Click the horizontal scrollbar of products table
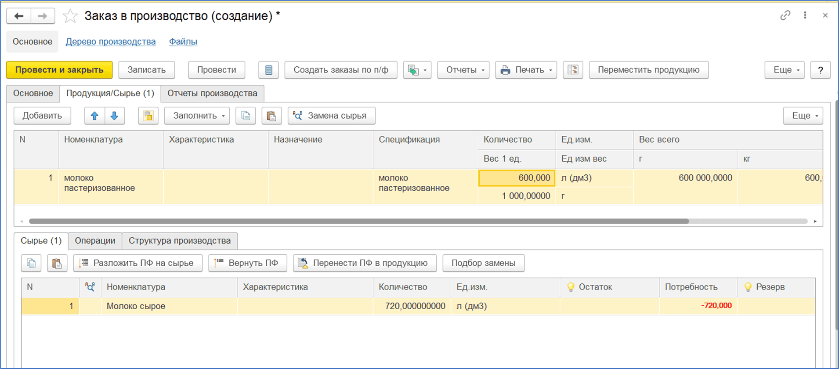 (x=359, y=221)
